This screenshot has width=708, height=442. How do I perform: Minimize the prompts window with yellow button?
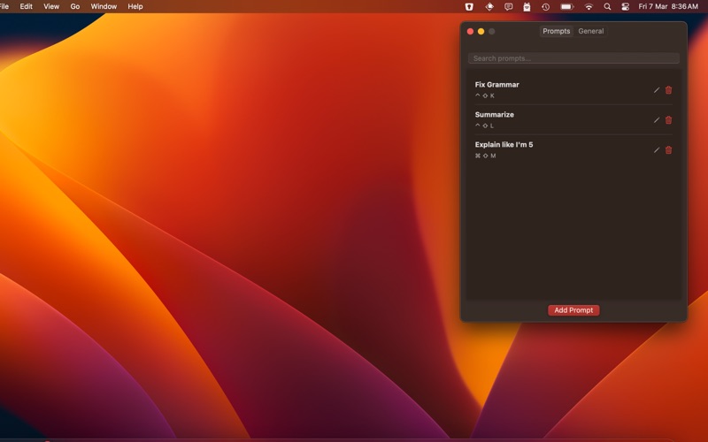(481, 31)
